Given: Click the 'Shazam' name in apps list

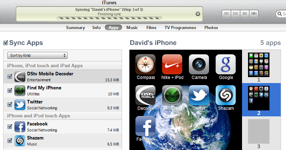Looking at the screenshot, I should pyautogui.click(x=35, y=138).
